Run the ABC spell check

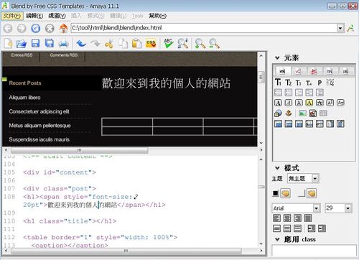(x=169, y=43)
